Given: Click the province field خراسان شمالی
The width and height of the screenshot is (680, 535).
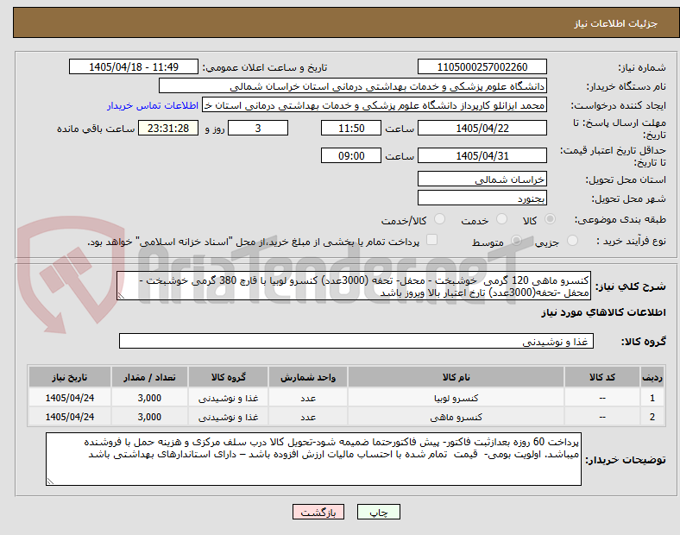Looking at the screenshot, I should pyautogui.click(x=482, y=179).
